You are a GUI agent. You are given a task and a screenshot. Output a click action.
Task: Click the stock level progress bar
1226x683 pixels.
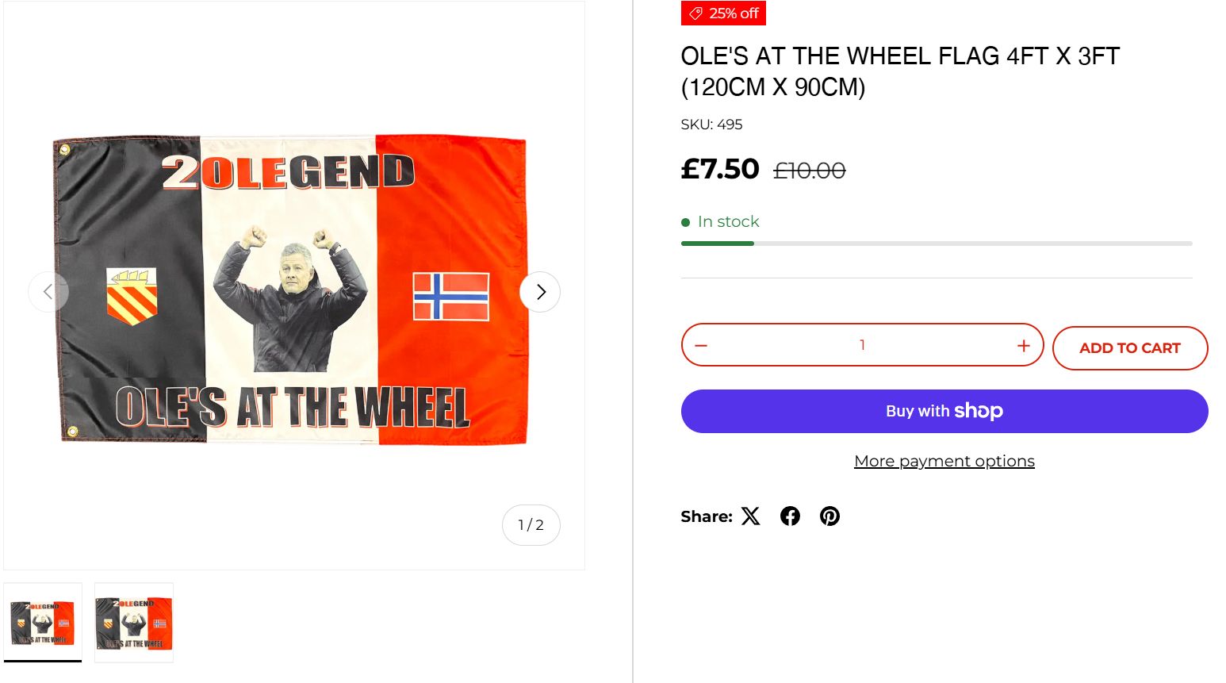[x=936, y=244]
